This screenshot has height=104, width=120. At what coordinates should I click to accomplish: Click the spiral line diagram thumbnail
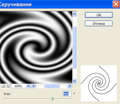coord(99,83)
